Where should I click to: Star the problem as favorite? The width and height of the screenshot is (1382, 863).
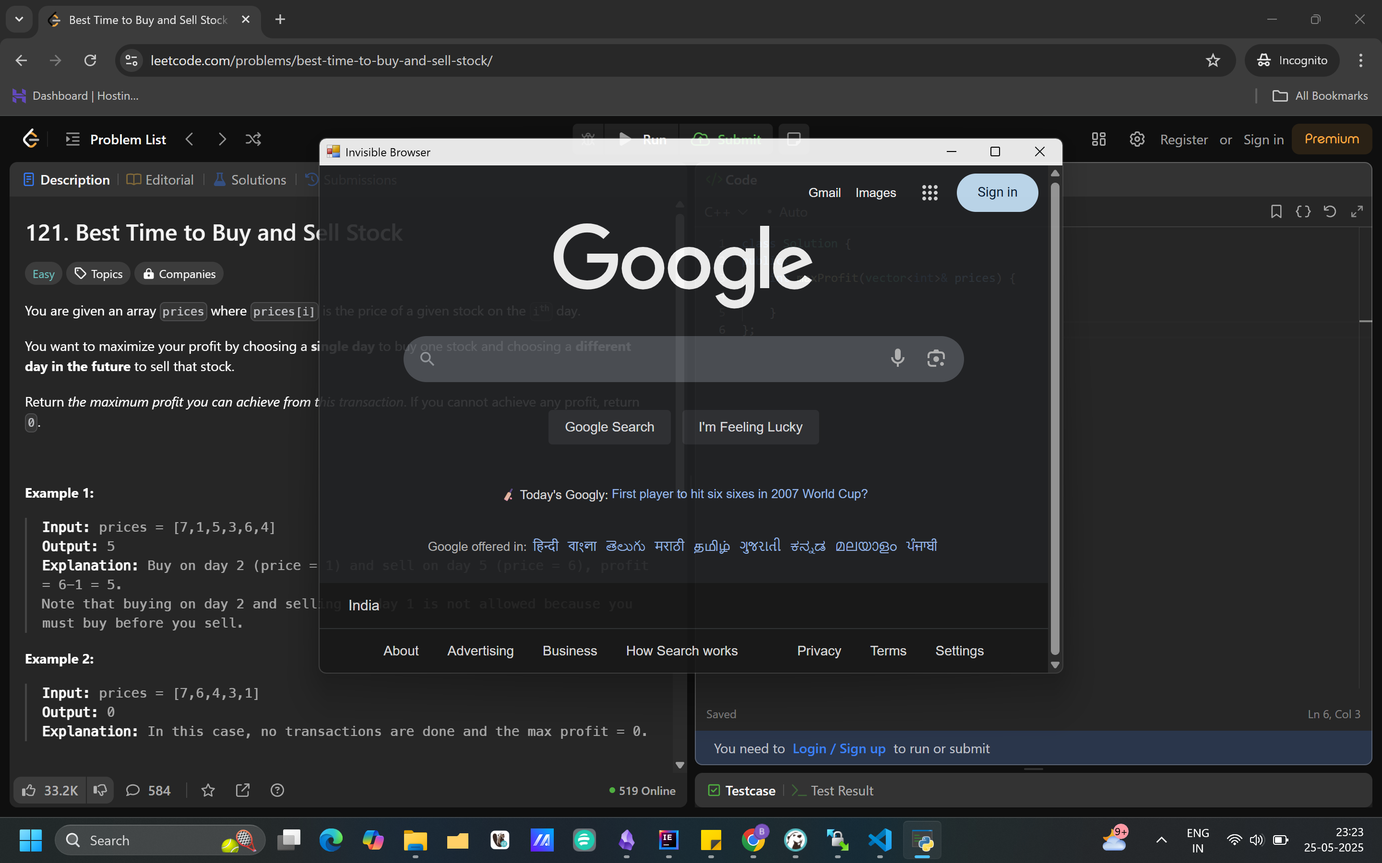pos(208,791)
